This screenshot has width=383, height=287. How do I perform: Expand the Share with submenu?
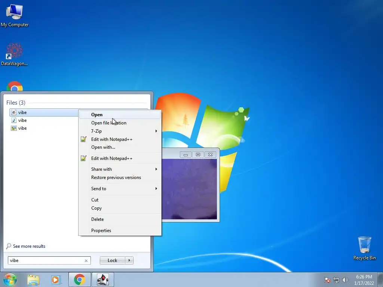click(x=120, y=169)
